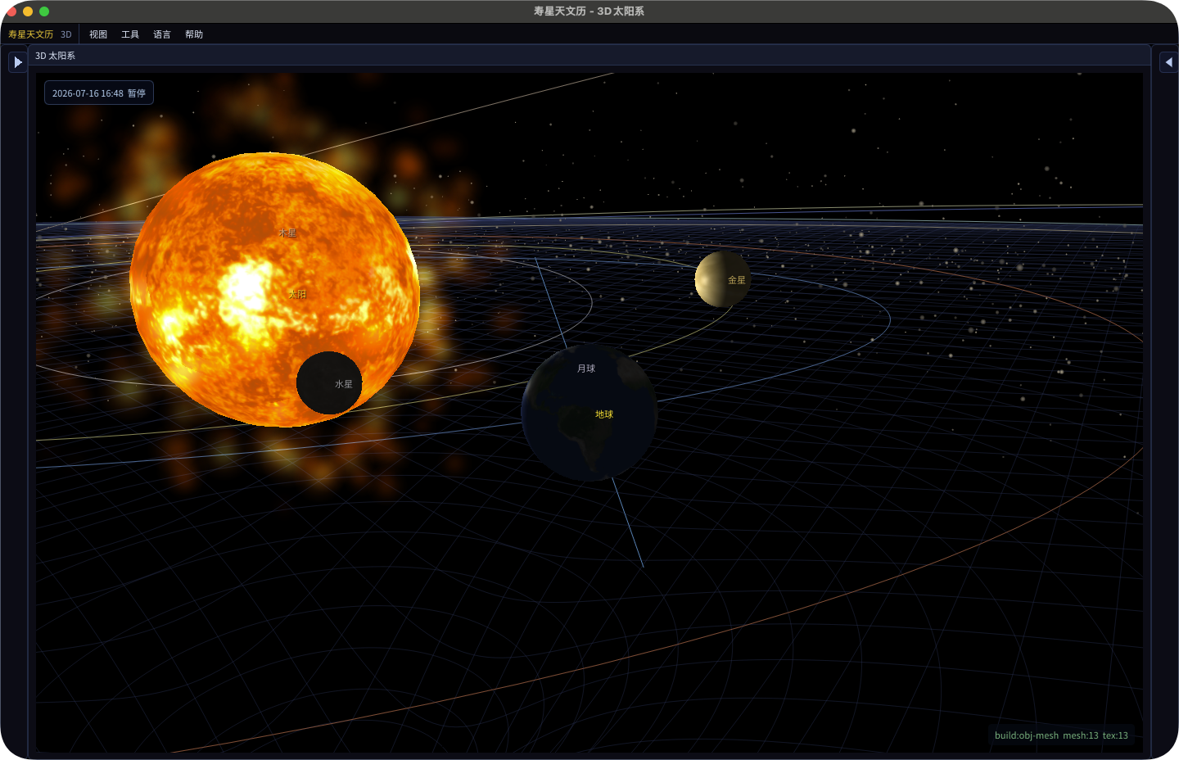
Task: Click the 月球 moon label
Action: (586, 369)
